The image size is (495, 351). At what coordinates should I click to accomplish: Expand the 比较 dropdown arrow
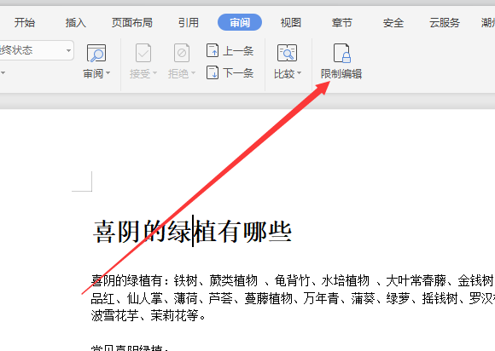tap(299, 73)
